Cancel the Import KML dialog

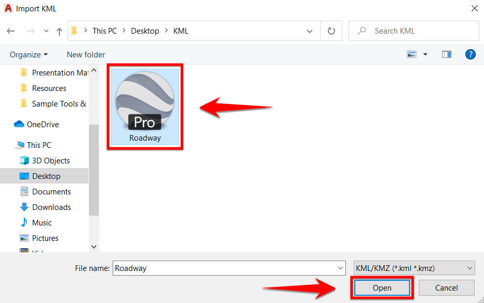point(446,288)
